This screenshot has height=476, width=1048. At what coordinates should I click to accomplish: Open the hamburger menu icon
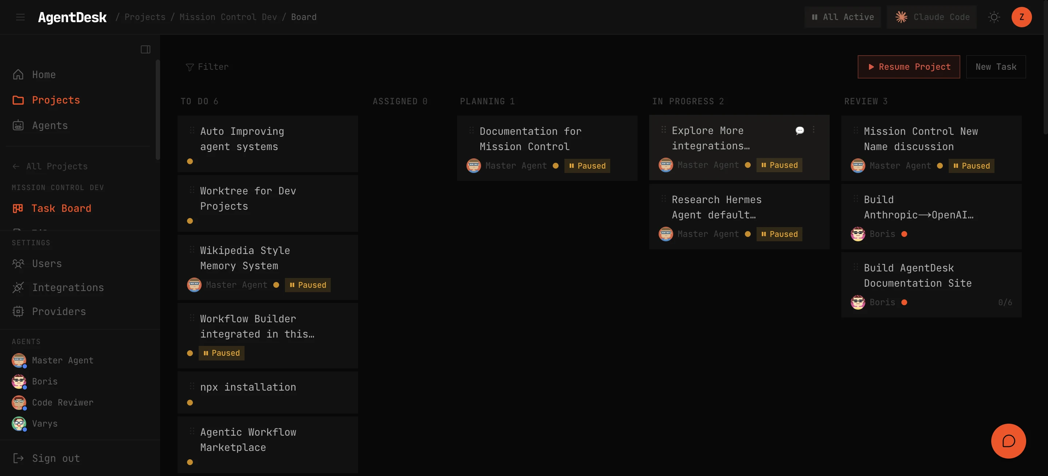(20, 17)
